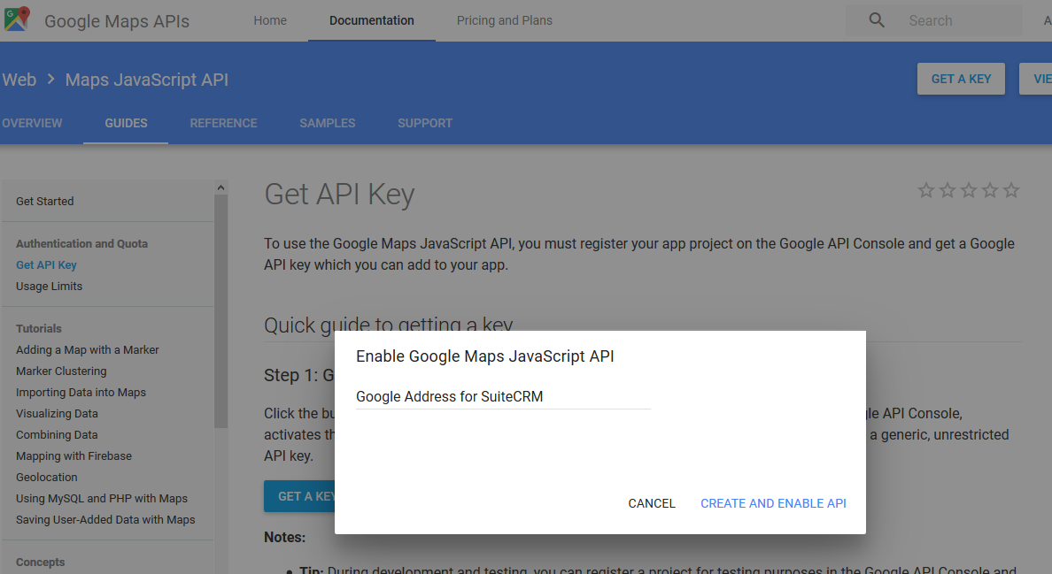Switch to the REFERENCE tab
The height and width of the screenshot is (574, 1052).
223,123
